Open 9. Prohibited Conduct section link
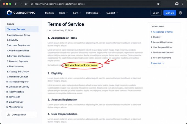Image resolution: width=187 pixels, height=124 pixels. tap(17, 77)
